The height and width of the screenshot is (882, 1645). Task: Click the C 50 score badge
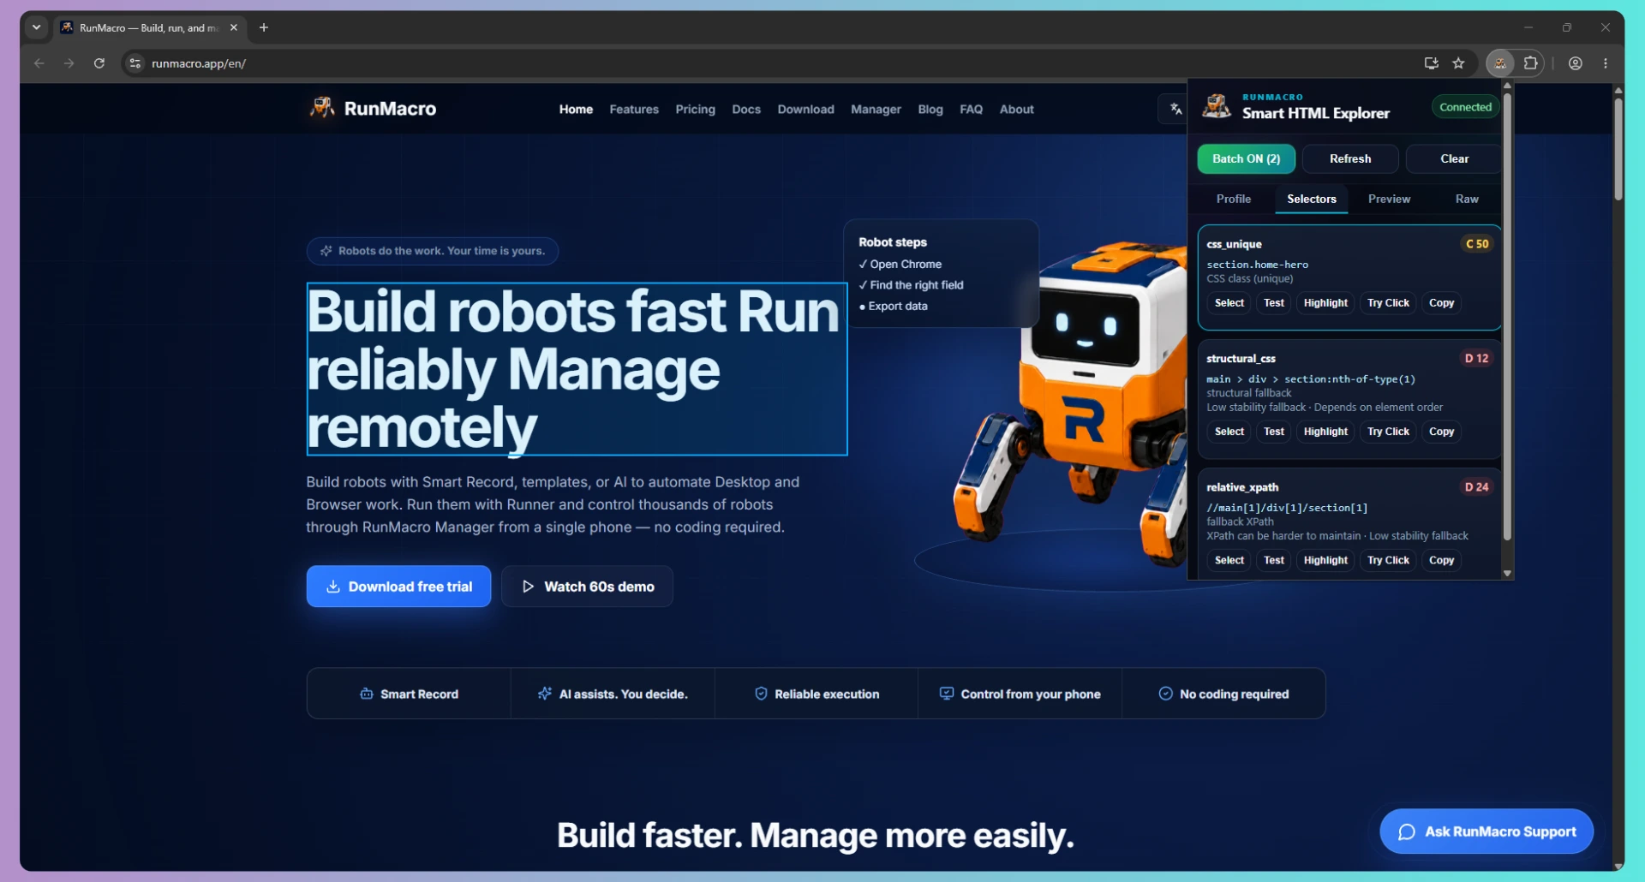pyautogui.click(x=1477, y=244)
